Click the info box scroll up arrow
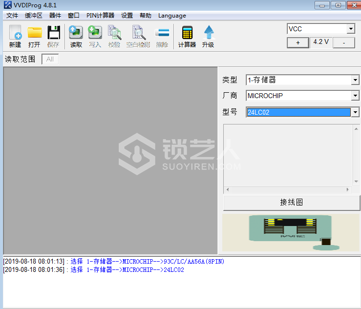This screenshot has height=309, width=361. point(356,129)
